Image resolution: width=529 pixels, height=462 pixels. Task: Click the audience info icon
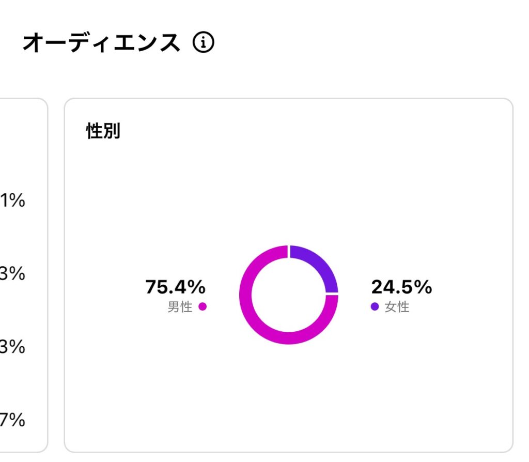coord(203,42)
